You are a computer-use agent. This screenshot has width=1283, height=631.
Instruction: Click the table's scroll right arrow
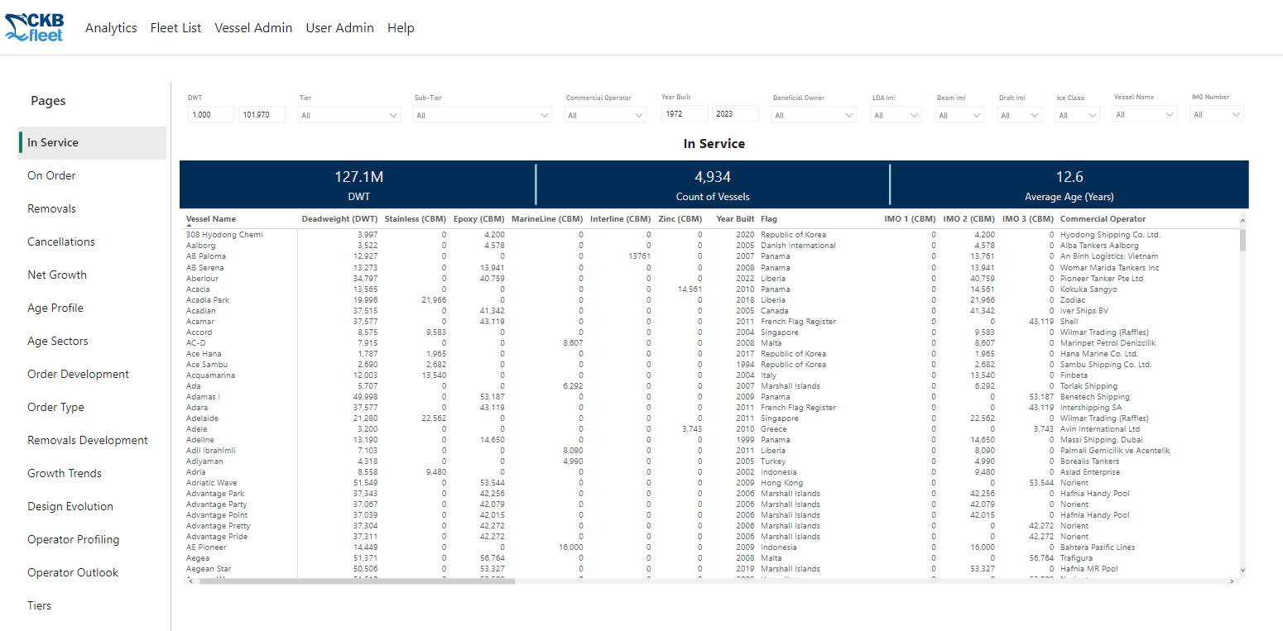tap(1231, 581)
